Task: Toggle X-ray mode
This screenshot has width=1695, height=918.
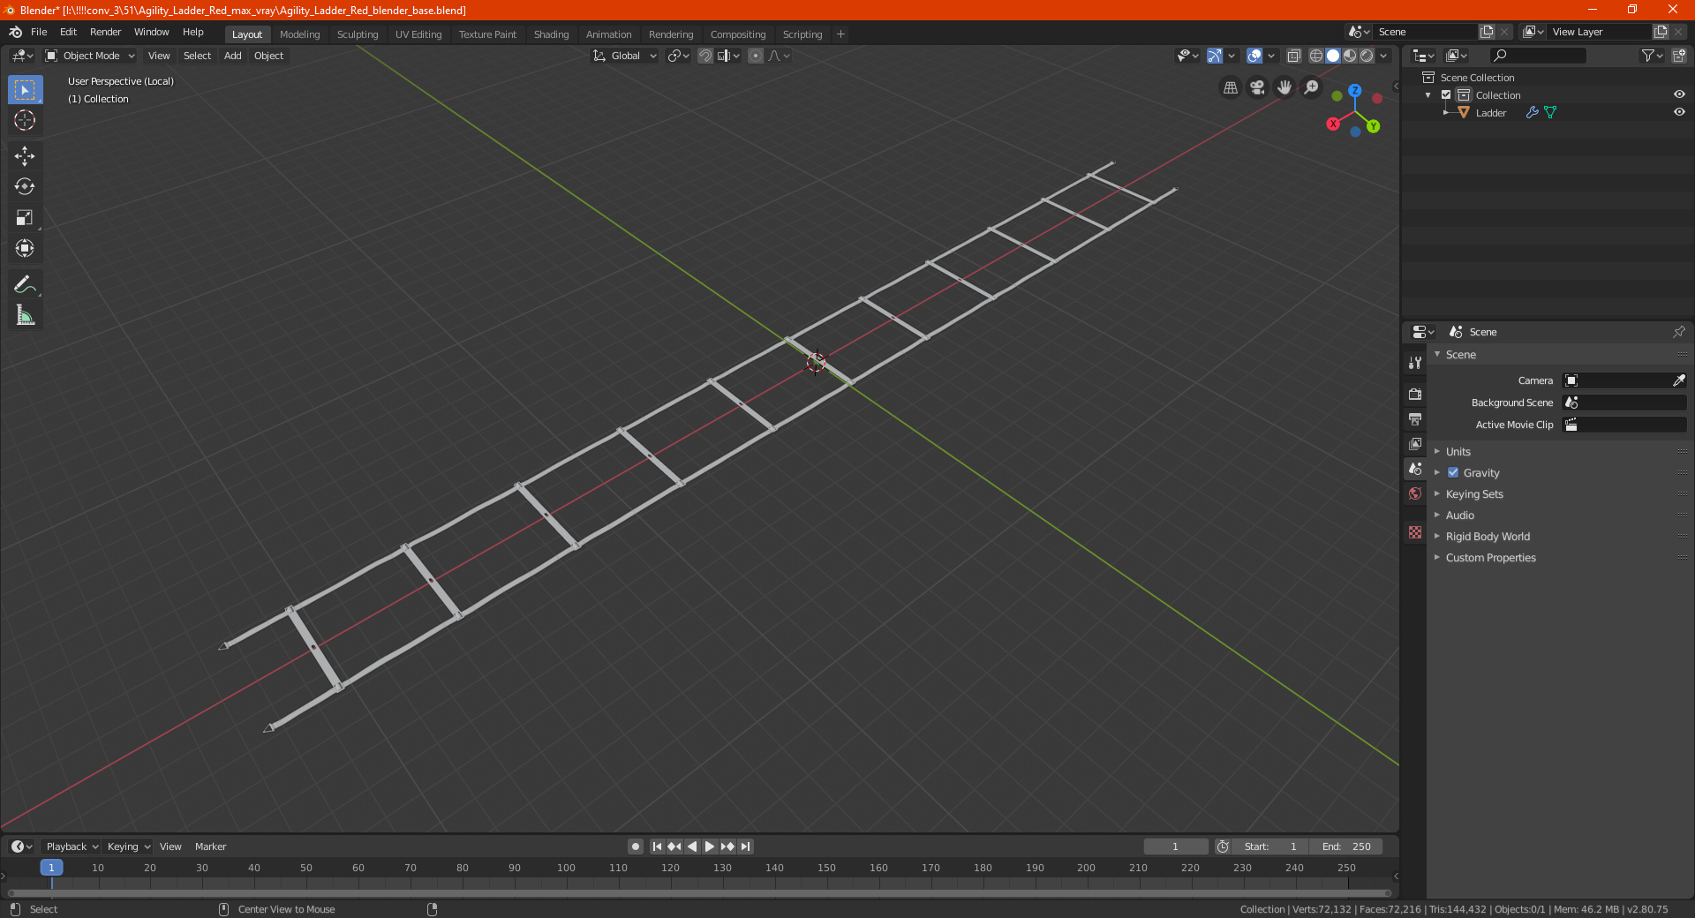Action: [x=1294, y=56]
